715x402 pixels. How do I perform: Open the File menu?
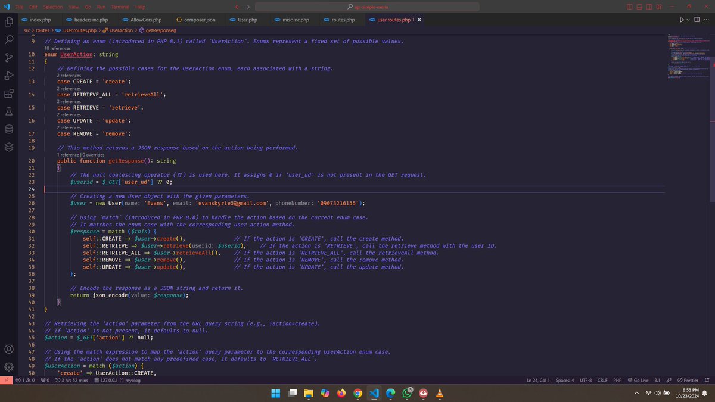click(x=20, y=6)
